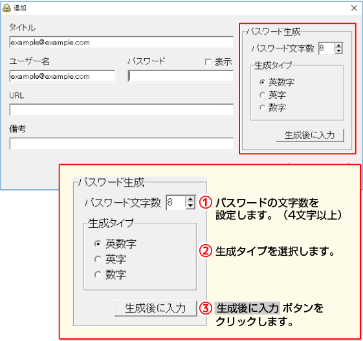Focus the パスワード input field
Screen dimensions: 363x341
coord(181,76)
